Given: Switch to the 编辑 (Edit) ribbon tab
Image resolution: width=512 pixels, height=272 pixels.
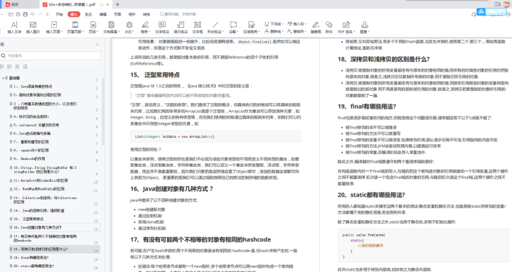Looking at the screenshot, I should pos(103,14).
